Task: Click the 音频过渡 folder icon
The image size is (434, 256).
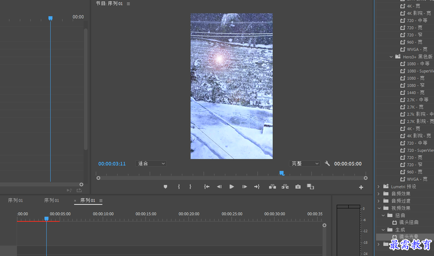Action: 386,201
